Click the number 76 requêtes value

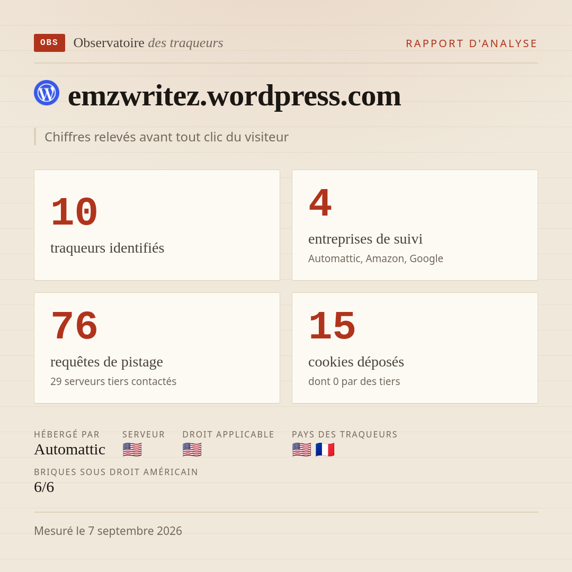click(x=75, y=326)
